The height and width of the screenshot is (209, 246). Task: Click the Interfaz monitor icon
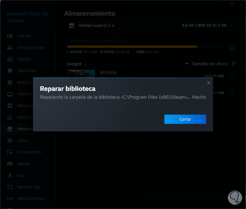pos(10,94)
